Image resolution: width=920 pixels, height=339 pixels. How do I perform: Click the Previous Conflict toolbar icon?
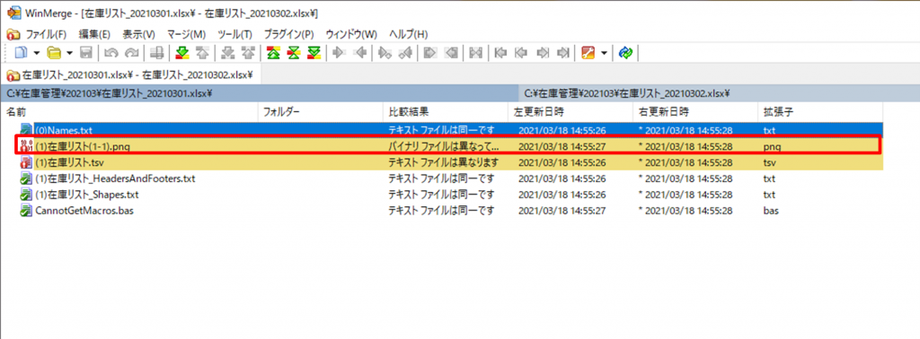[248, 53]
